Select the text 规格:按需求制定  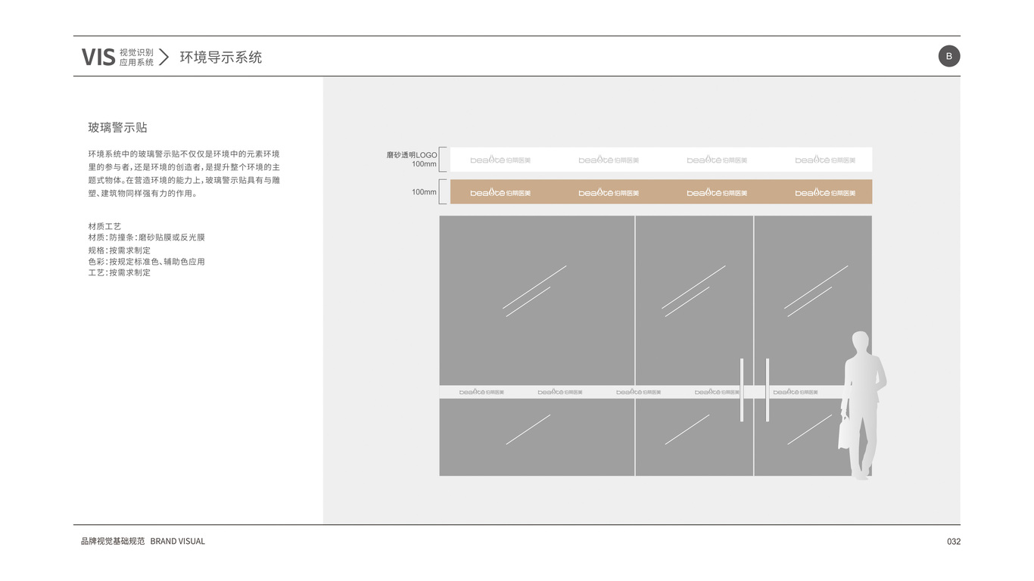pos(119,250)
